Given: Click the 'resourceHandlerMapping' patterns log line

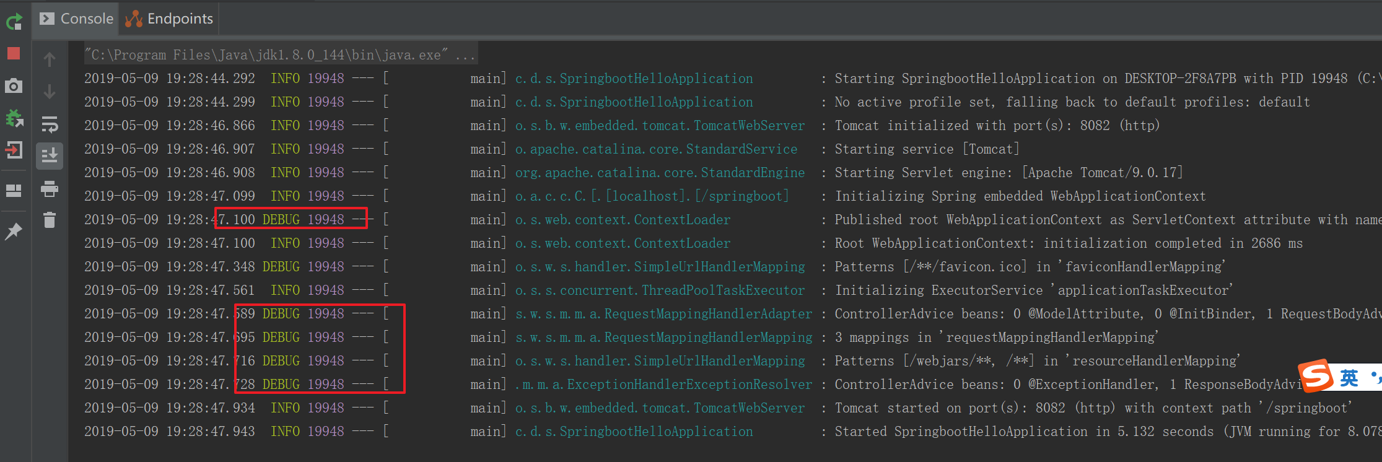Looking at the screenshot, I should pyautogui.click(x=1038, y=361).
